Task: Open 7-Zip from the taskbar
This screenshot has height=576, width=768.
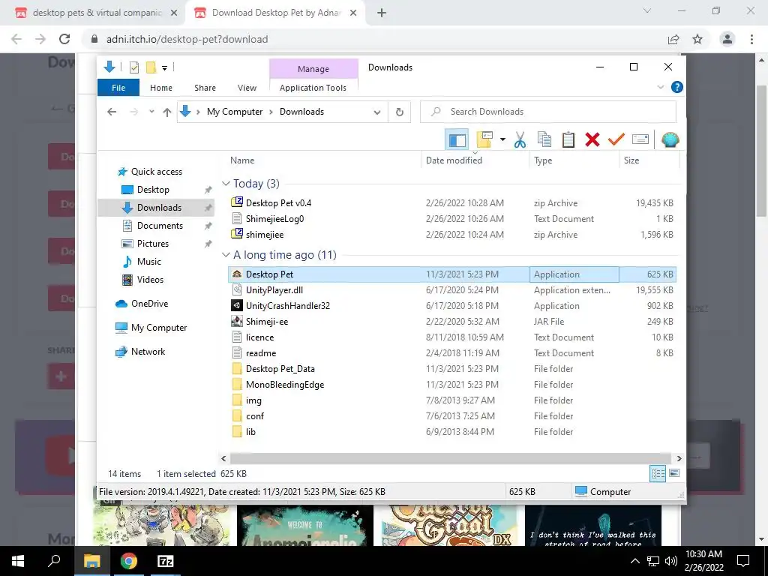Action: point(165,561)
